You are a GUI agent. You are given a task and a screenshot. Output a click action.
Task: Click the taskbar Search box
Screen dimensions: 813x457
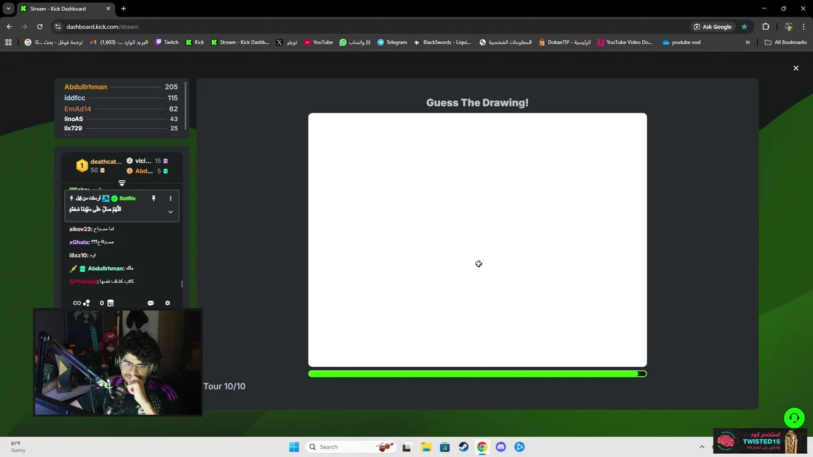[351, 447]
